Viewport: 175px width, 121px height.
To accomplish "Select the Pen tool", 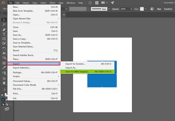I will (4, 30).
